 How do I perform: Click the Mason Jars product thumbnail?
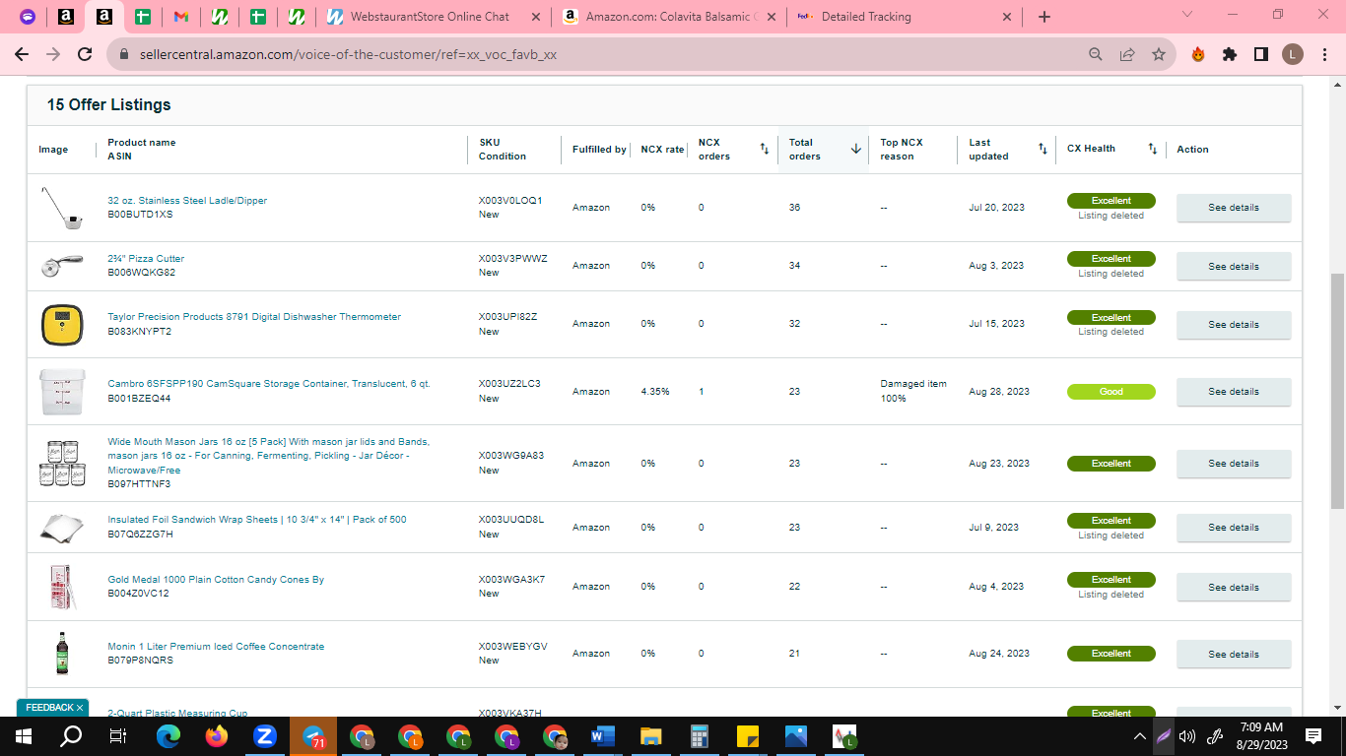(62, 464)
